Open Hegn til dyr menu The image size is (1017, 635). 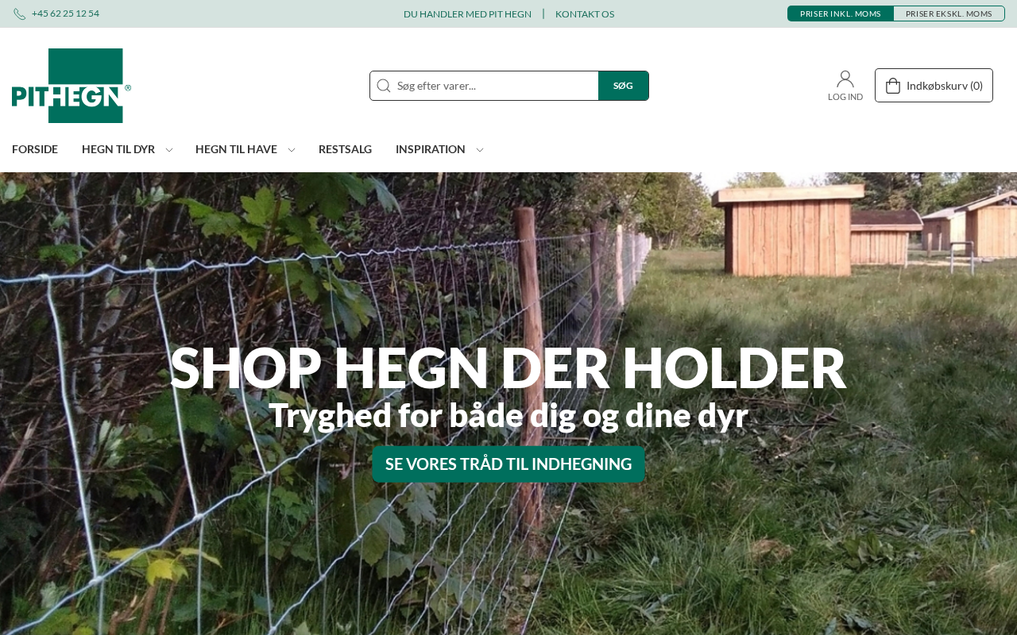click(118, 149)
